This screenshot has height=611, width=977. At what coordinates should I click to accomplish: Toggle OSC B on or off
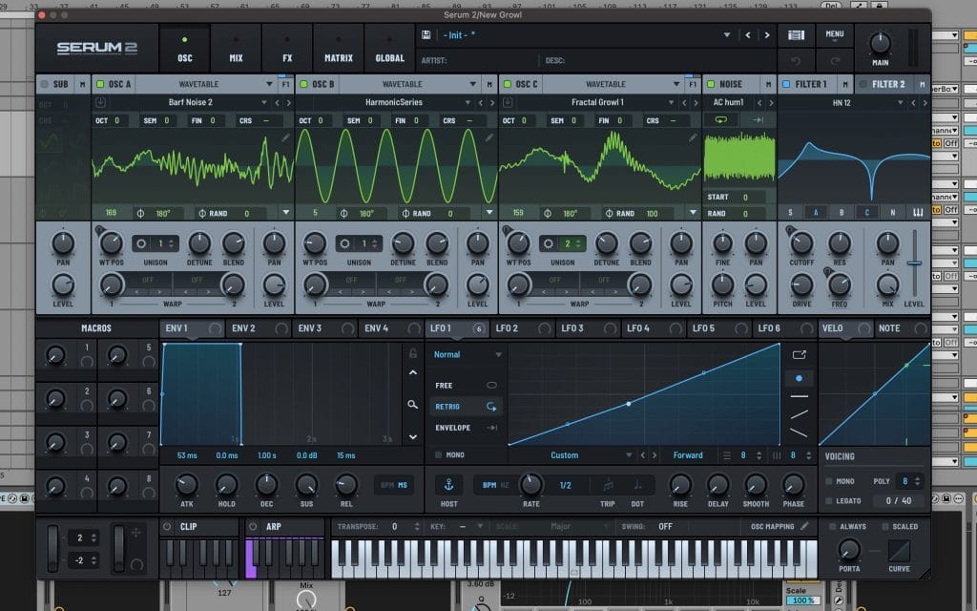pyautogui.click(x=305, y=84)
